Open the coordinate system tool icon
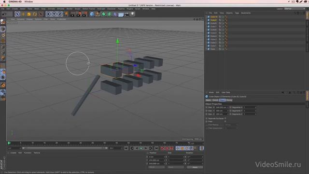 click(66, 14)
